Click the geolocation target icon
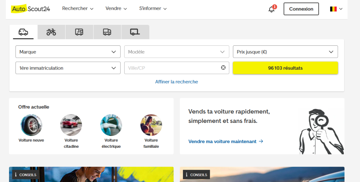Image resolution: width=360 pixels, height=182 pixels. point(223,68)
